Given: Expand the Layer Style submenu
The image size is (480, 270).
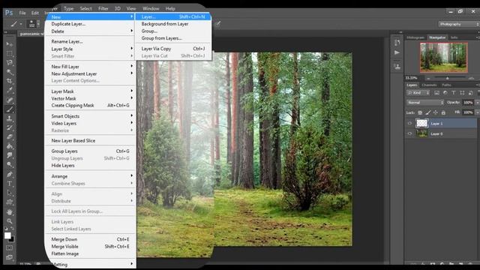Looking at the screenshot, I should [x=90, y=49].
